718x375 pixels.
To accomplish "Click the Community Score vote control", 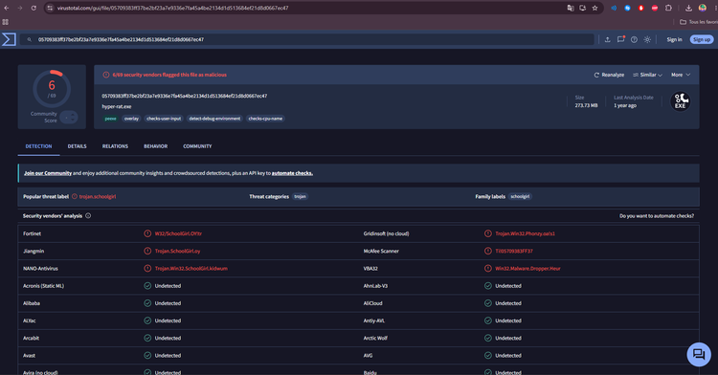I will pyautogui.click(x=69, y=118).
